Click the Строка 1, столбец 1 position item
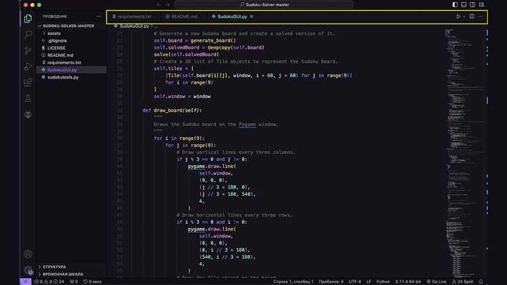 click(x=293, y=282)
